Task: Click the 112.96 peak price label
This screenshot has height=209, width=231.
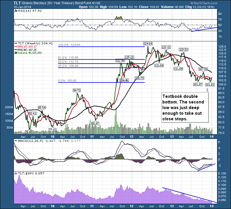Action: (x=120, y=60)
